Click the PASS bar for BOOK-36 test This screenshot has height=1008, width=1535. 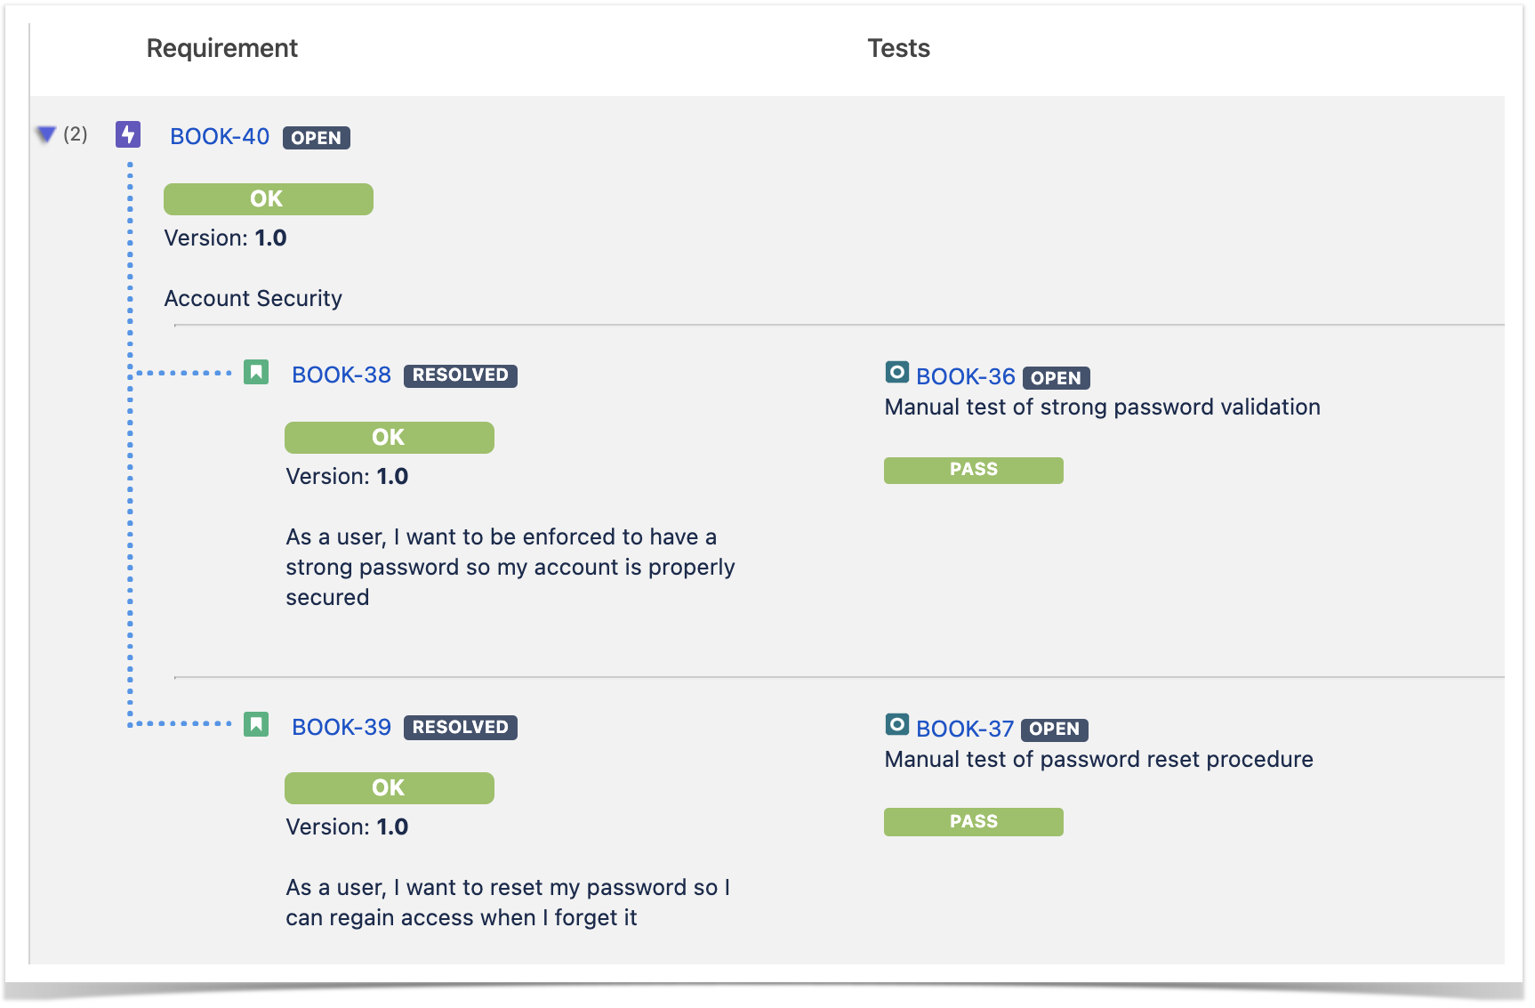pyautogui.click(x=974, y=471)
